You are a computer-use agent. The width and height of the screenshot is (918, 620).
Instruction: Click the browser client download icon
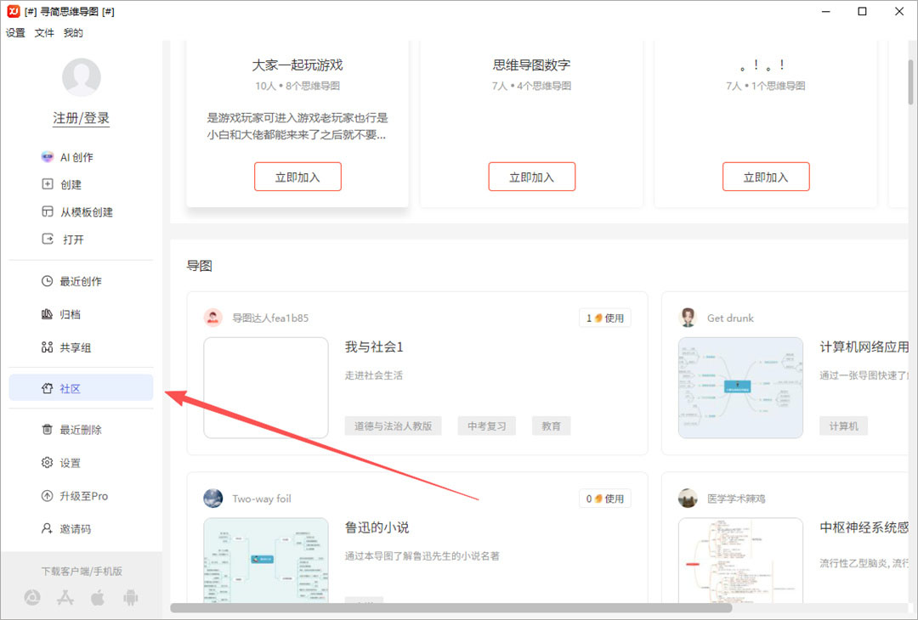(32, 598)
